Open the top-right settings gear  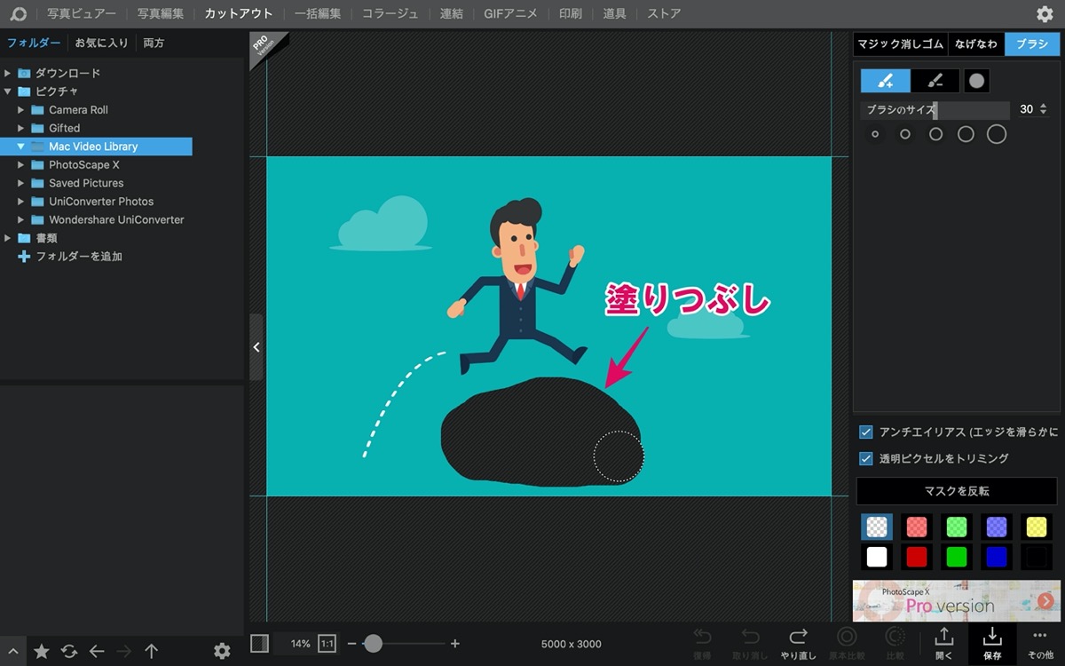point(1045,13)
